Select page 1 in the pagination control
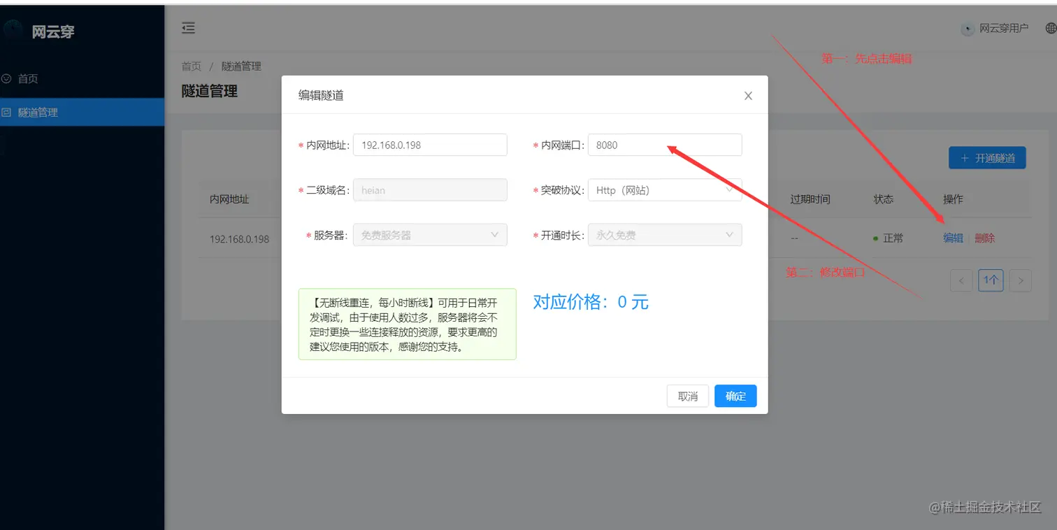Image resolution: width=1057 pixels, height=530 pixels. click(991, 280)
